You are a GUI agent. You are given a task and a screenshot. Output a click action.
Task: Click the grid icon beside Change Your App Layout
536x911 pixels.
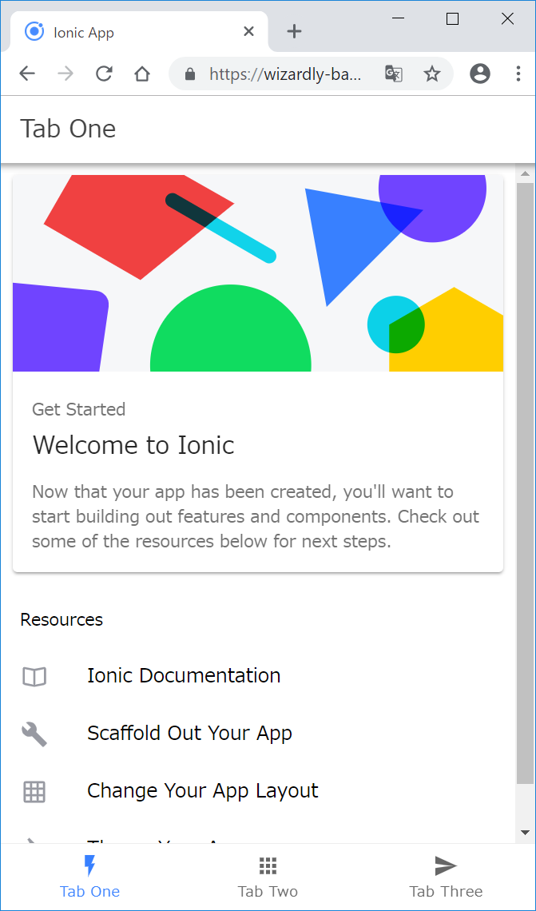tap(34, 792)
